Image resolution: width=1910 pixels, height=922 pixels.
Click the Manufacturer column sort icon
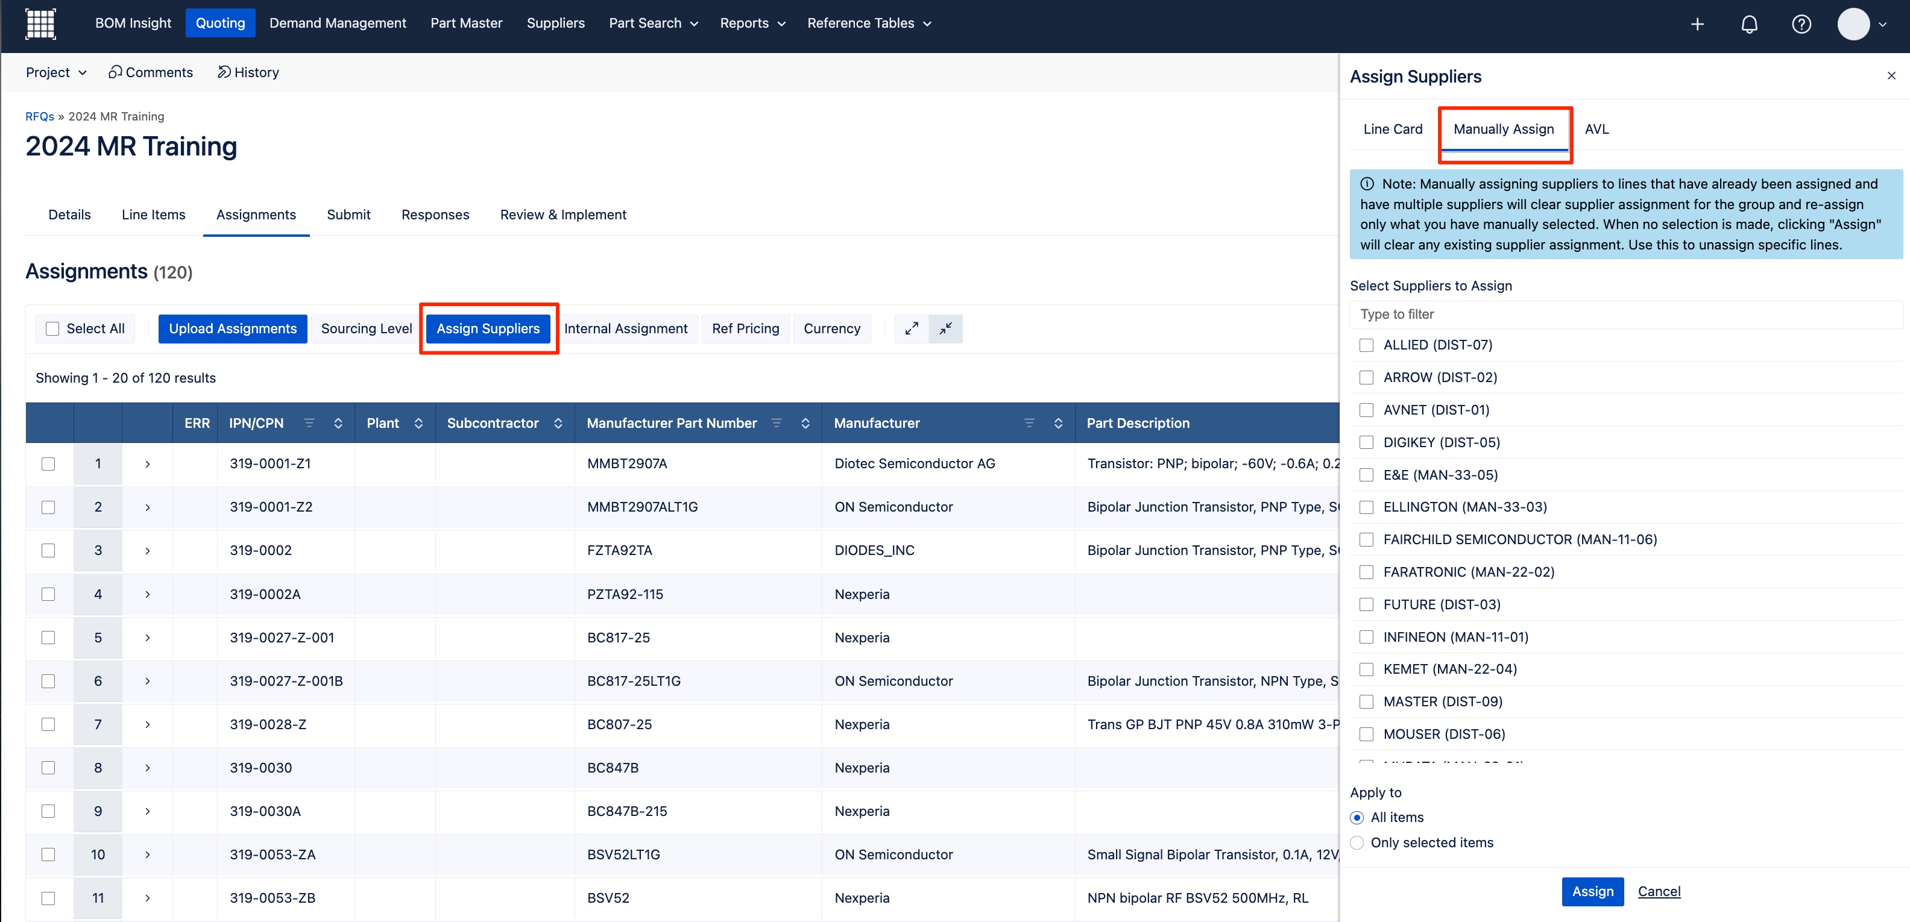1058,422
